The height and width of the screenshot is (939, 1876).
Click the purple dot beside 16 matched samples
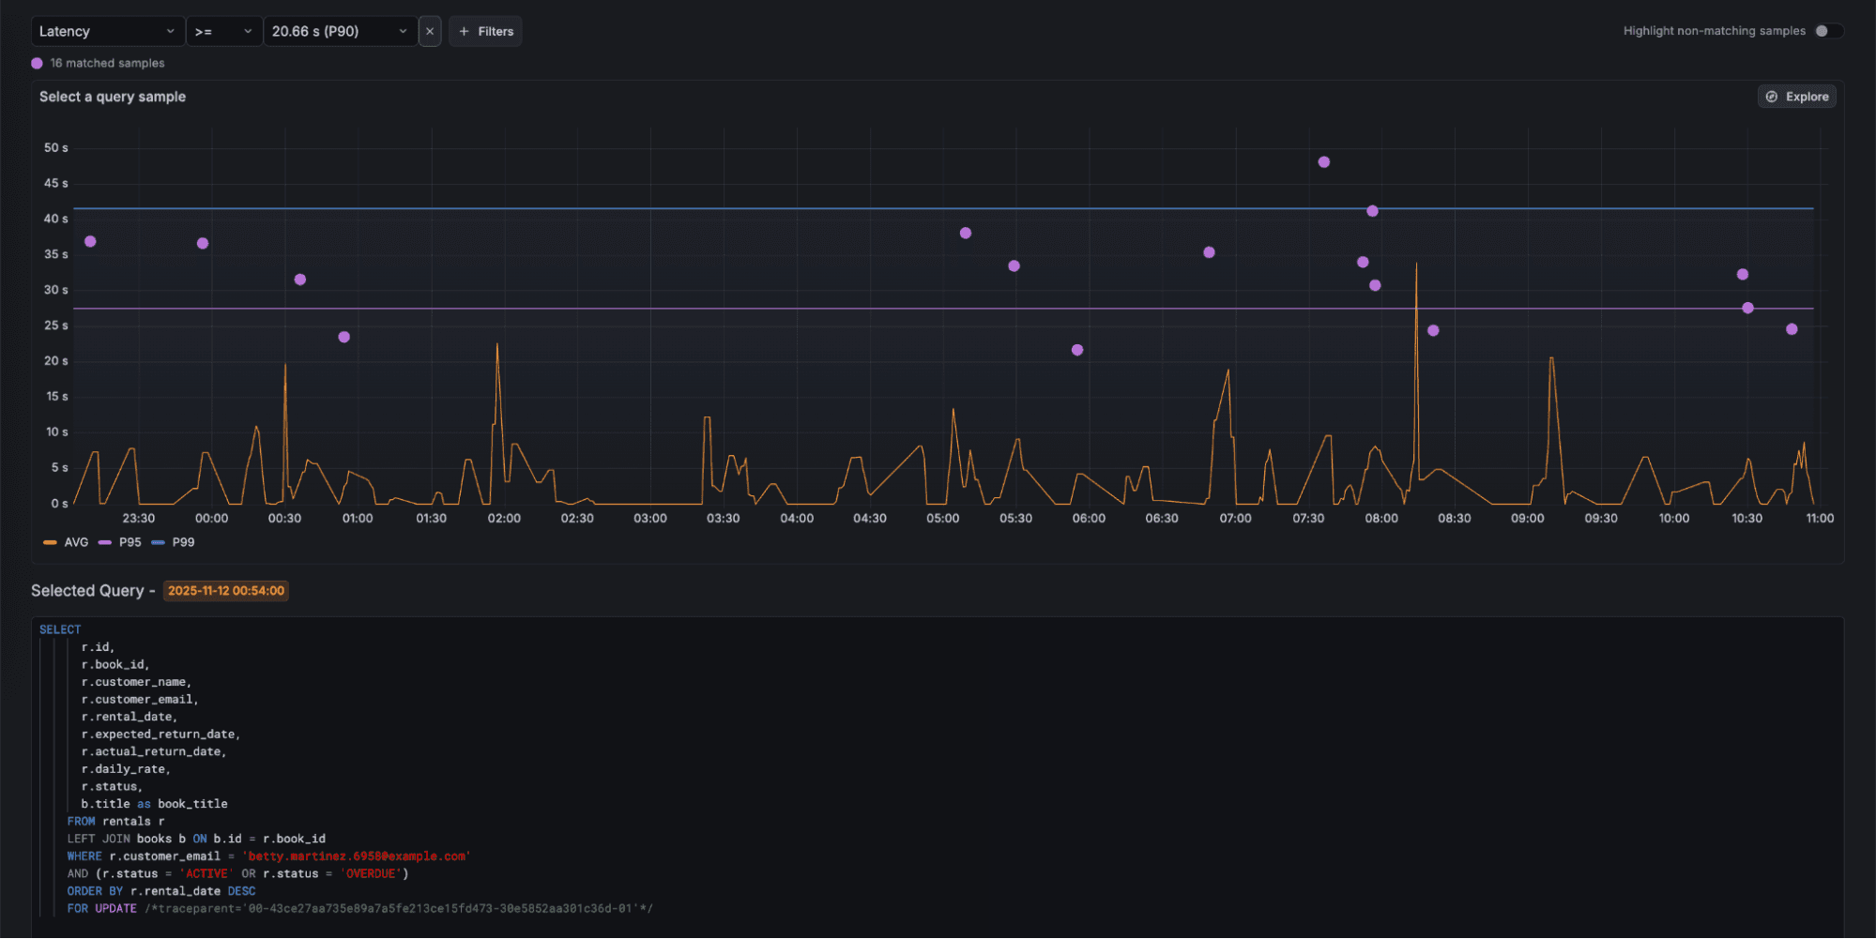[x=37, y=63]
